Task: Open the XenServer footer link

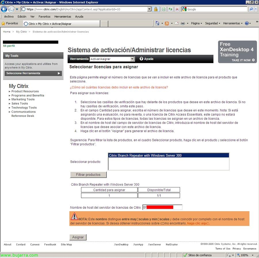Action: tap(155, 245)
